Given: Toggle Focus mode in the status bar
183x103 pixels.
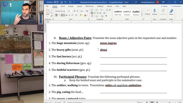Looking at the screenshot, I should (140, 102).
